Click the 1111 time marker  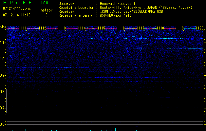tap(23, 28)
